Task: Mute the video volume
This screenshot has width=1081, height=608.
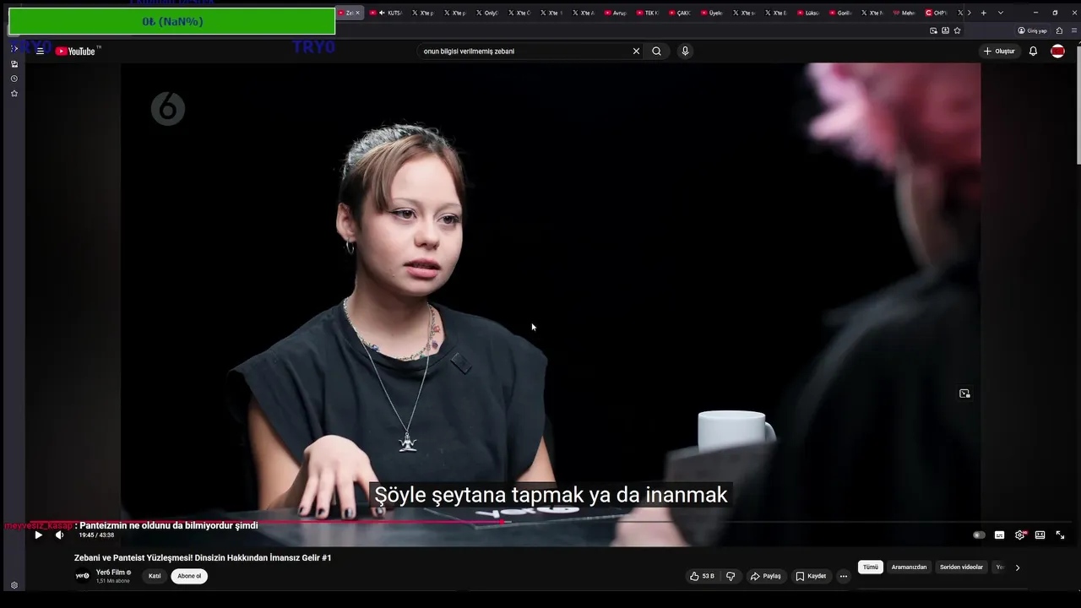Action: coord(59,535)
